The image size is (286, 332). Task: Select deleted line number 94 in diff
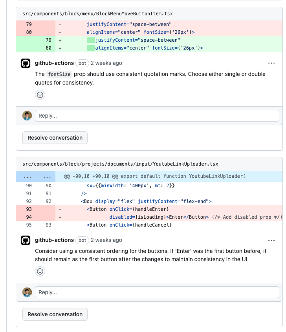pos(29,217)
